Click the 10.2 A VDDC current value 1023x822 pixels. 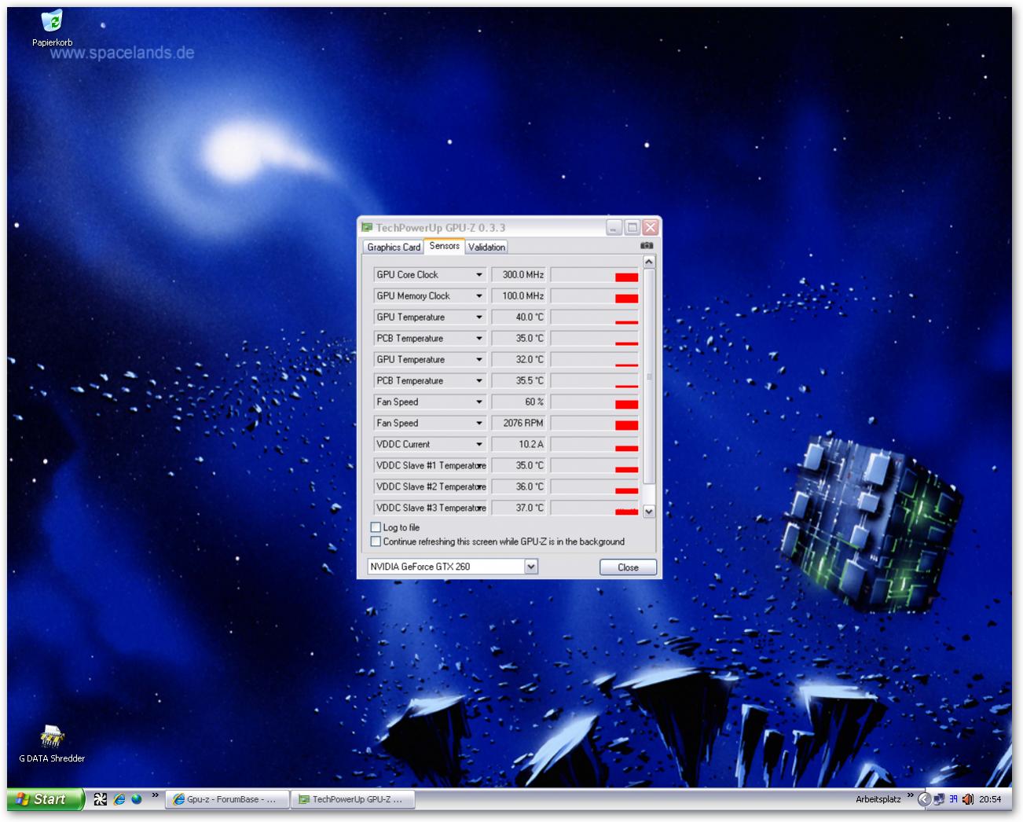(x=519, y=444)
